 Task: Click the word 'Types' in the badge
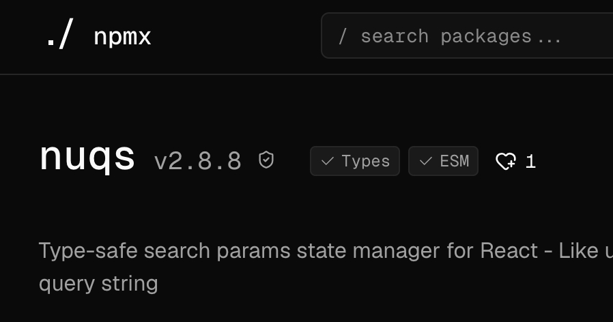click(x=366, y=161)
